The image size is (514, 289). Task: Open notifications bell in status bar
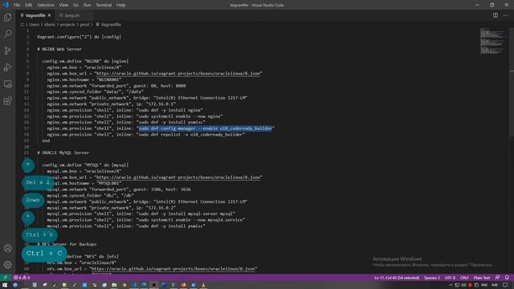tap(507, 278)
